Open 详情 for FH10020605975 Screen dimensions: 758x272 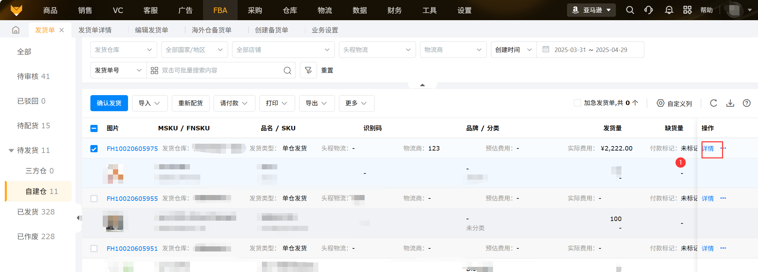pos(708,148)
